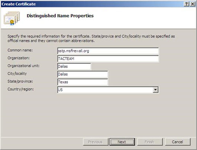Click the disabled Previous button
The height and width of the screenshot is (150, 197).
pos(96,142)
